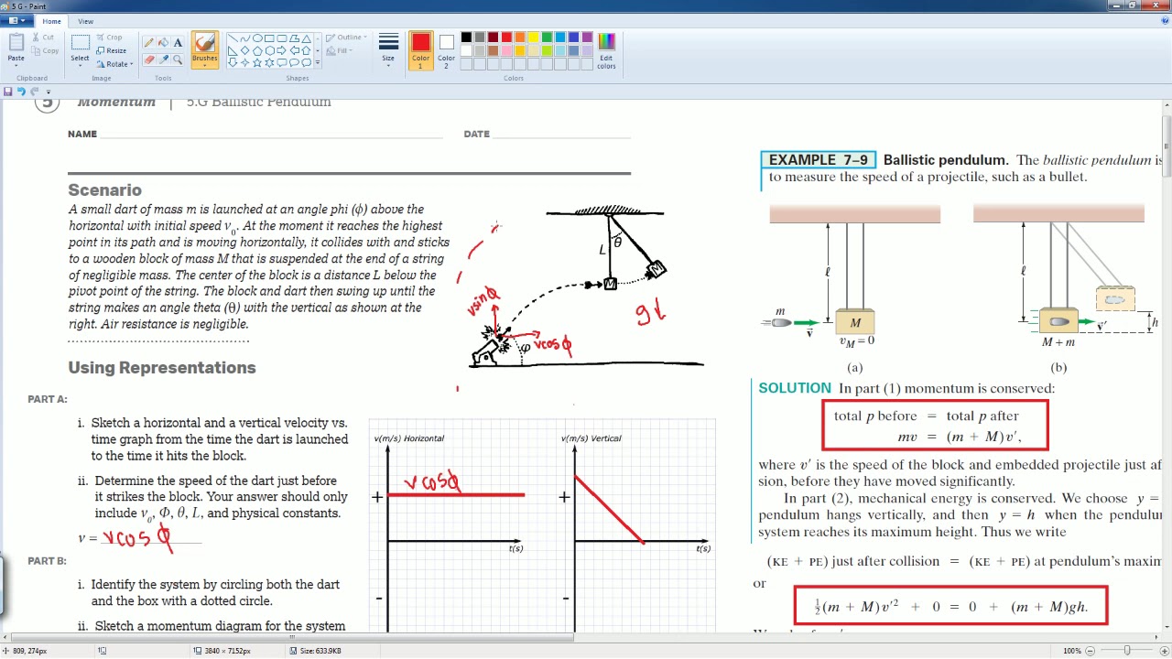The height and width of the screenshot is (659, 1172).
Task: Save using the quick access toolbar icon
Action: tap(7, 92)
